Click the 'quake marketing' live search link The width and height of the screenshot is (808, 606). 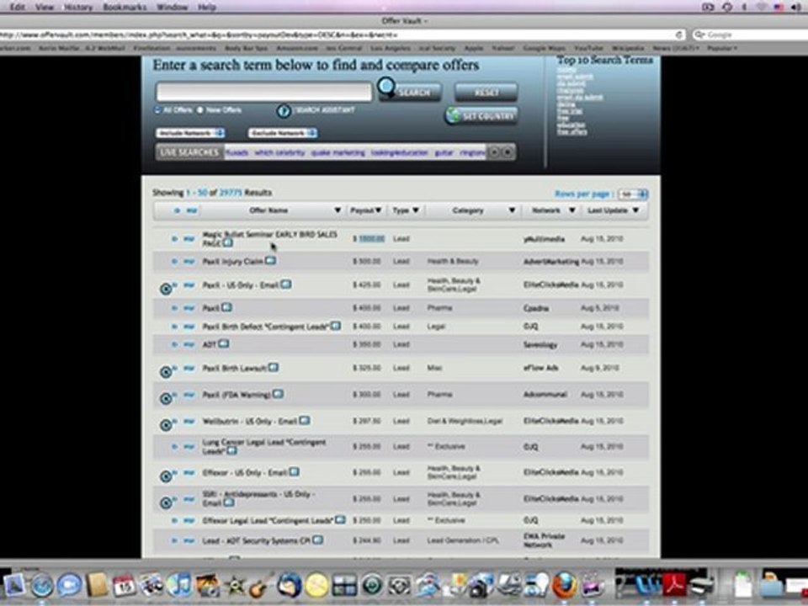[338, 152]
